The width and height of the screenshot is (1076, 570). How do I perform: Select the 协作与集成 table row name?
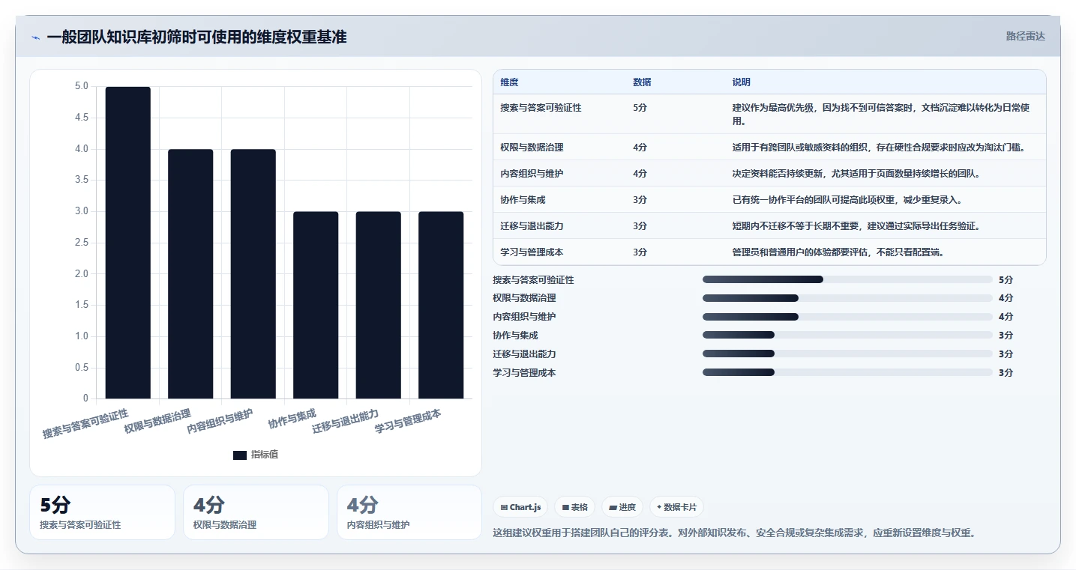coord(523,200)
